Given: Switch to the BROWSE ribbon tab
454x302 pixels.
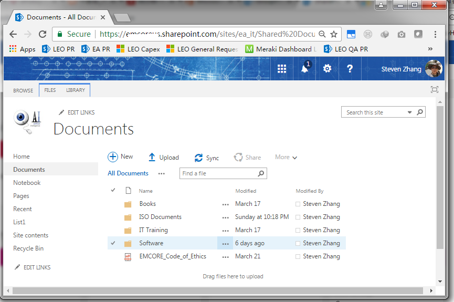Looking at the screenshot, I should (23, 90).
